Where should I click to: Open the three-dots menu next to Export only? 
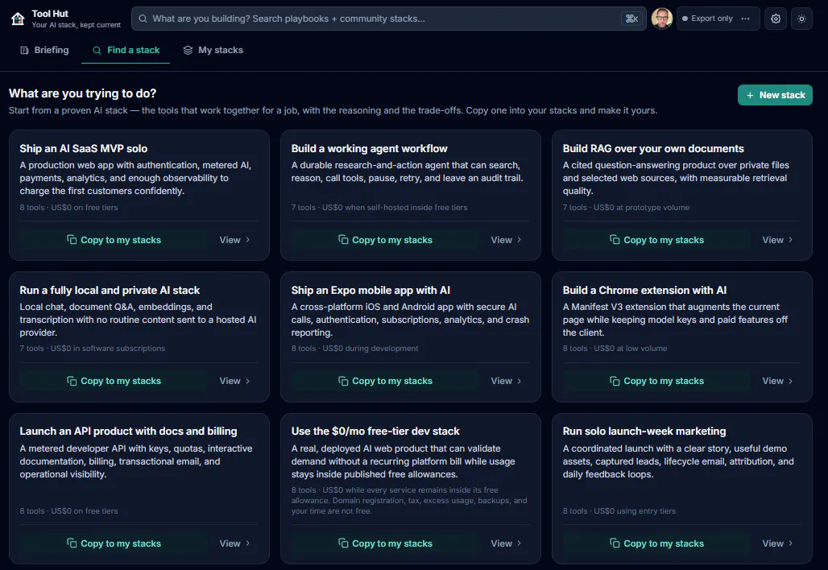[745, 19]
